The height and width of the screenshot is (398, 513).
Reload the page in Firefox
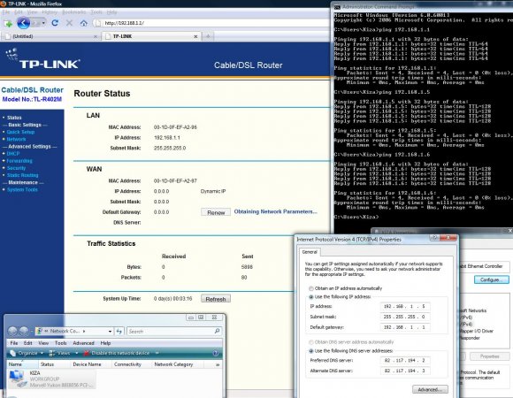55,23
